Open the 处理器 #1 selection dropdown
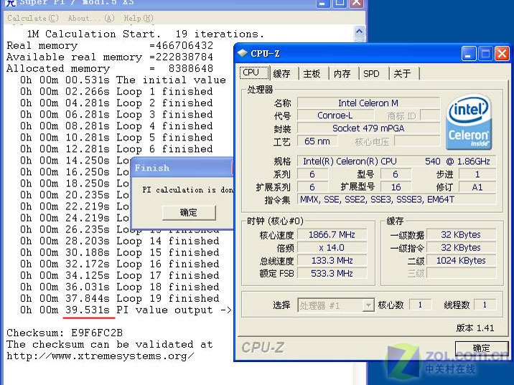The width and height of the screenshot is (514, 385). (336, 305)
